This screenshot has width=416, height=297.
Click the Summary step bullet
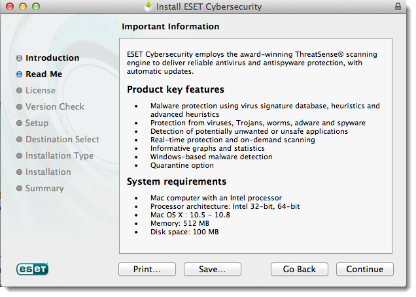[x=20, y=189]
